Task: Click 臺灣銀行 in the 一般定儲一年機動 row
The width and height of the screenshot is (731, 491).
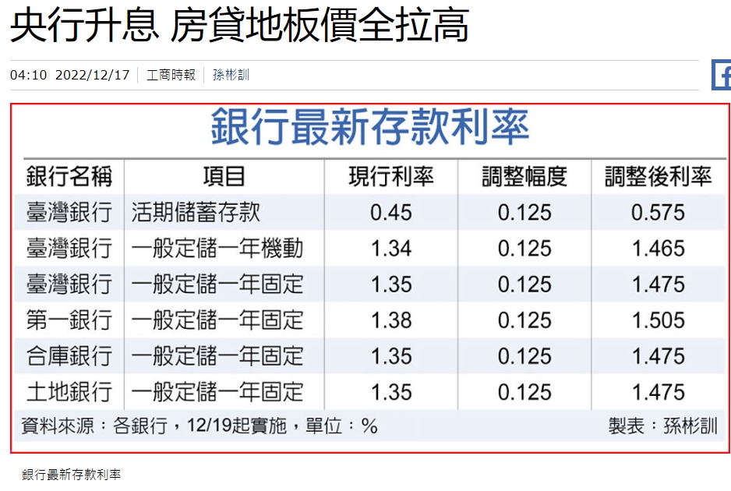Action: tap(69, 248)
